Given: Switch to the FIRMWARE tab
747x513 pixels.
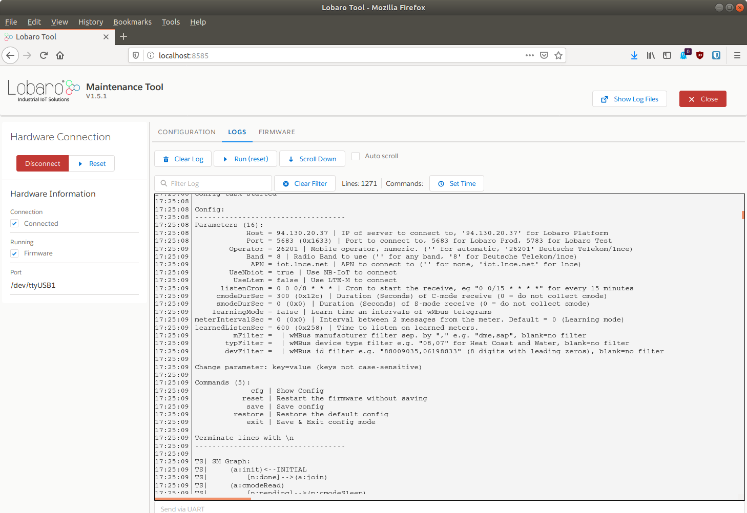Looking at the screenshot, I should tap(277, 132).
